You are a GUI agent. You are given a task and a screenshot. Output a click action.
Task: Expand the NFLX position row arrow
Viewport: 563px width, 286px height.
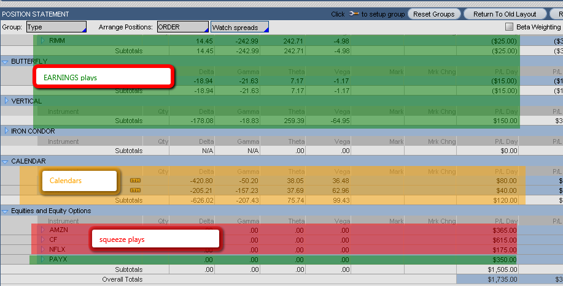tap(43, 249)
